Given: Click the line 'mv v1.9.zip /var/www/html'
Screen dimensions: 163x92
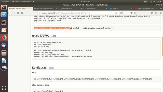Looking at the screenshot, I should click(48, 42).
